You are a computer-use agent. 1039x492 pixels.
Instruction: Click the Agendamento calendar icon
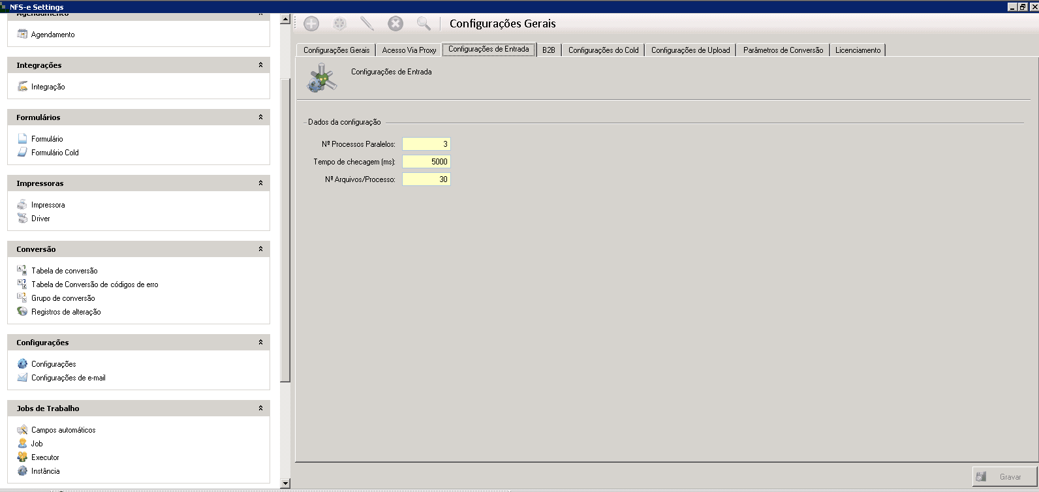pos(22,34)
